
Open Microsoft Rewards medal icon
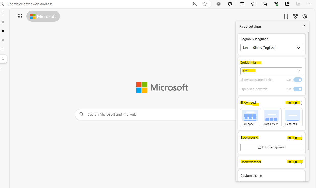[295, 16]
